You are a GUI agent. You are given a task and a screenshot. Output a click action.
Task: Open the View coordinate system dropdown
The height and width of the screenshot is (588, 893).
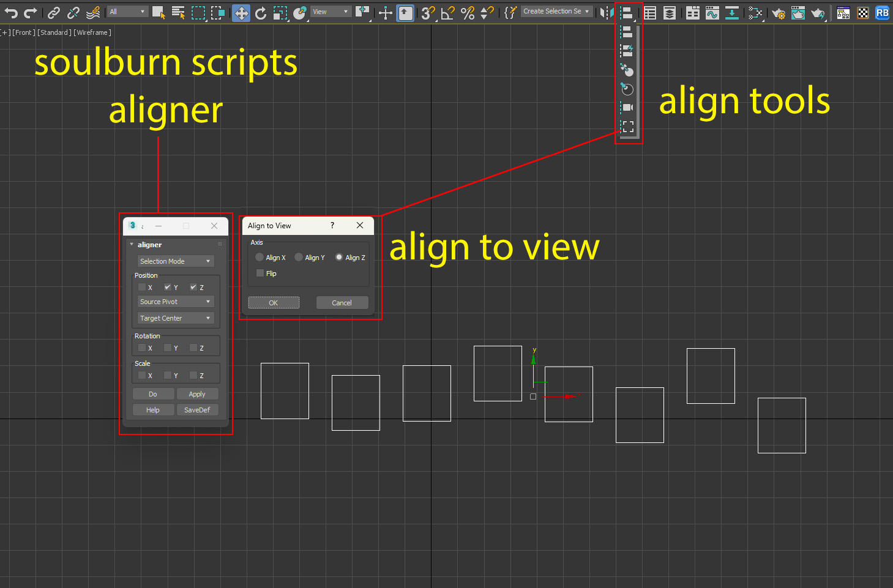(331, 12)
